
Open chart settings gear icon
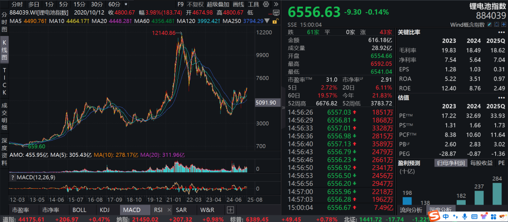[267, 4]
